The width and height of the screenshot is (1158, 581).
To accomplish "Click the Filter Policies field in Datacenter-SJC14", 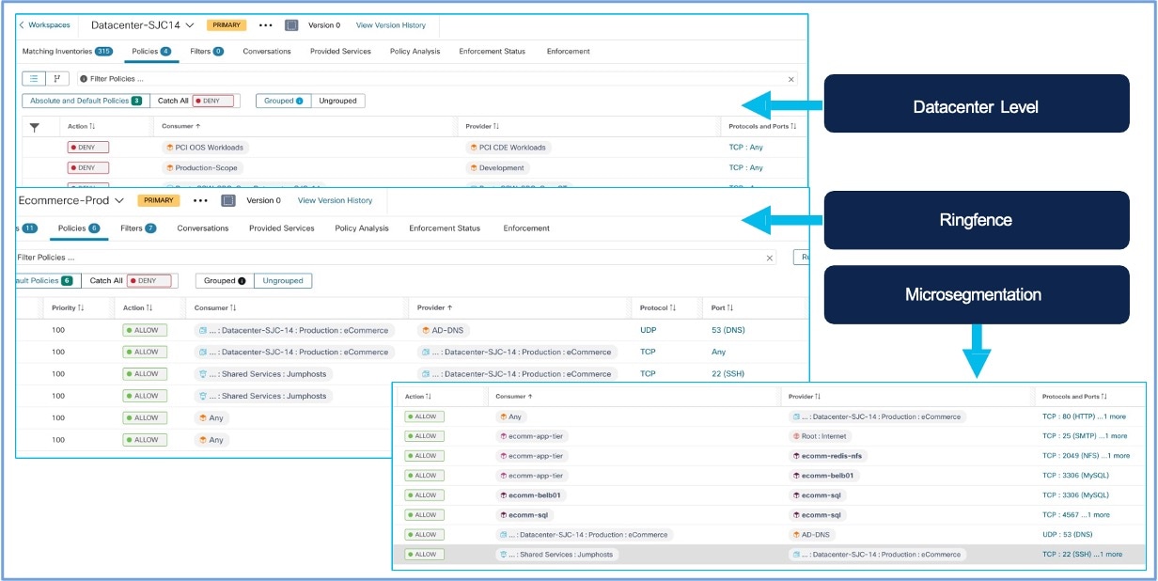I will 437,79.
